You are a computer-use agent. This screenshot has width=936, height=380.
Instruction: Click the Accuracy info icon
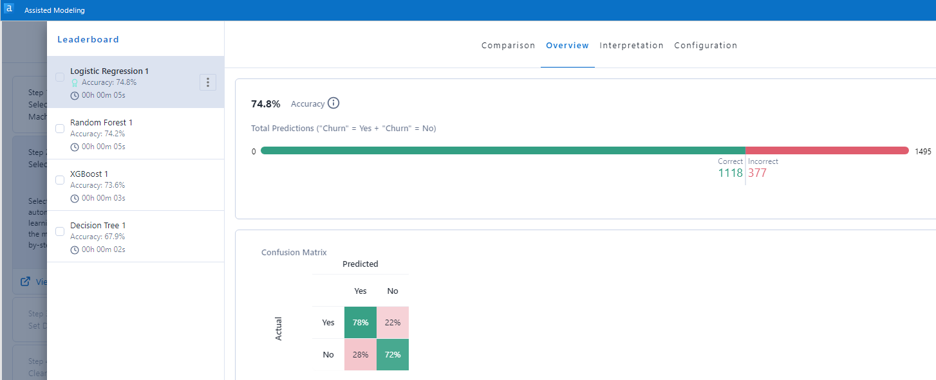333,103
